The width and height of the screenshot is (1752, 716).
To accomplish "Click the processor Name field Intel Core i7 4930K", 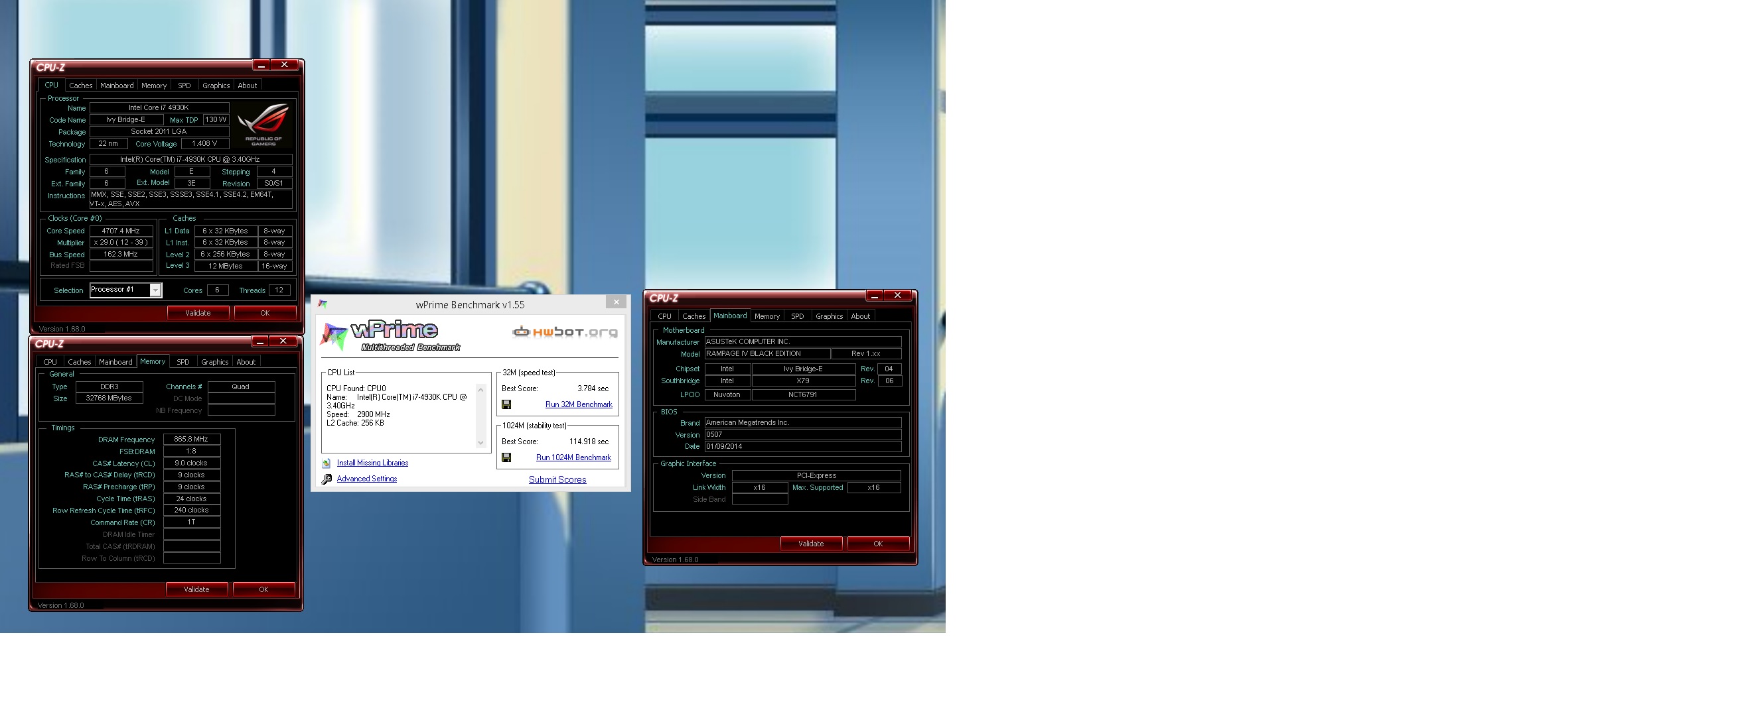I will click(x=159, y=107).
